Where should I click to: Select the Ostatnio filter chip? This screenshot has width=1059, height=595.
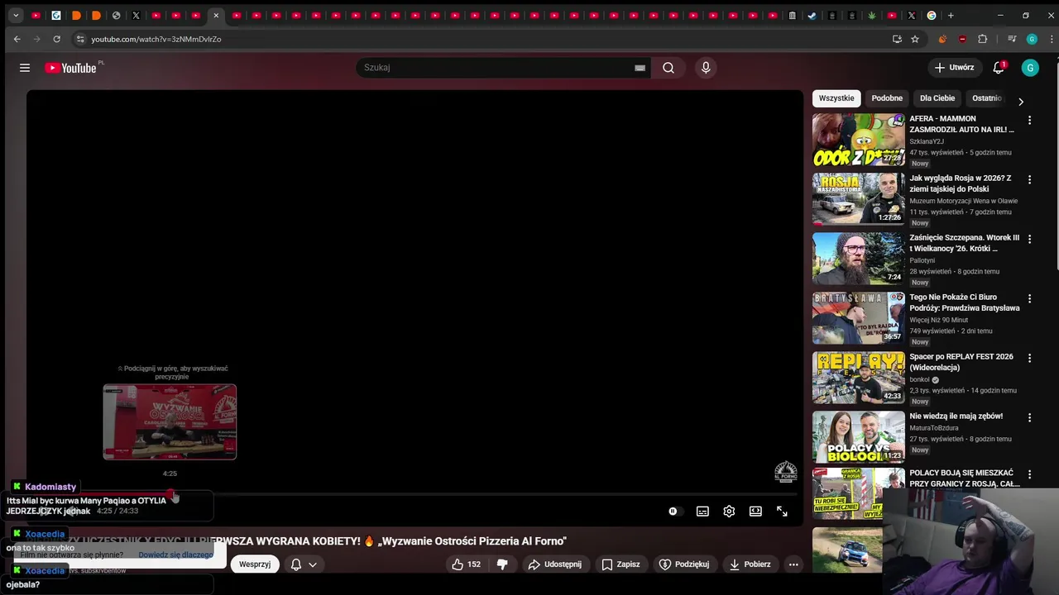click(986, 98)
